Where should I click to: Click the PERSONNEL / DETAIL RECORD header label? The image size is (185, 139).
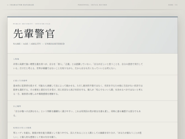pyautogui.click(x=92, y=5)
